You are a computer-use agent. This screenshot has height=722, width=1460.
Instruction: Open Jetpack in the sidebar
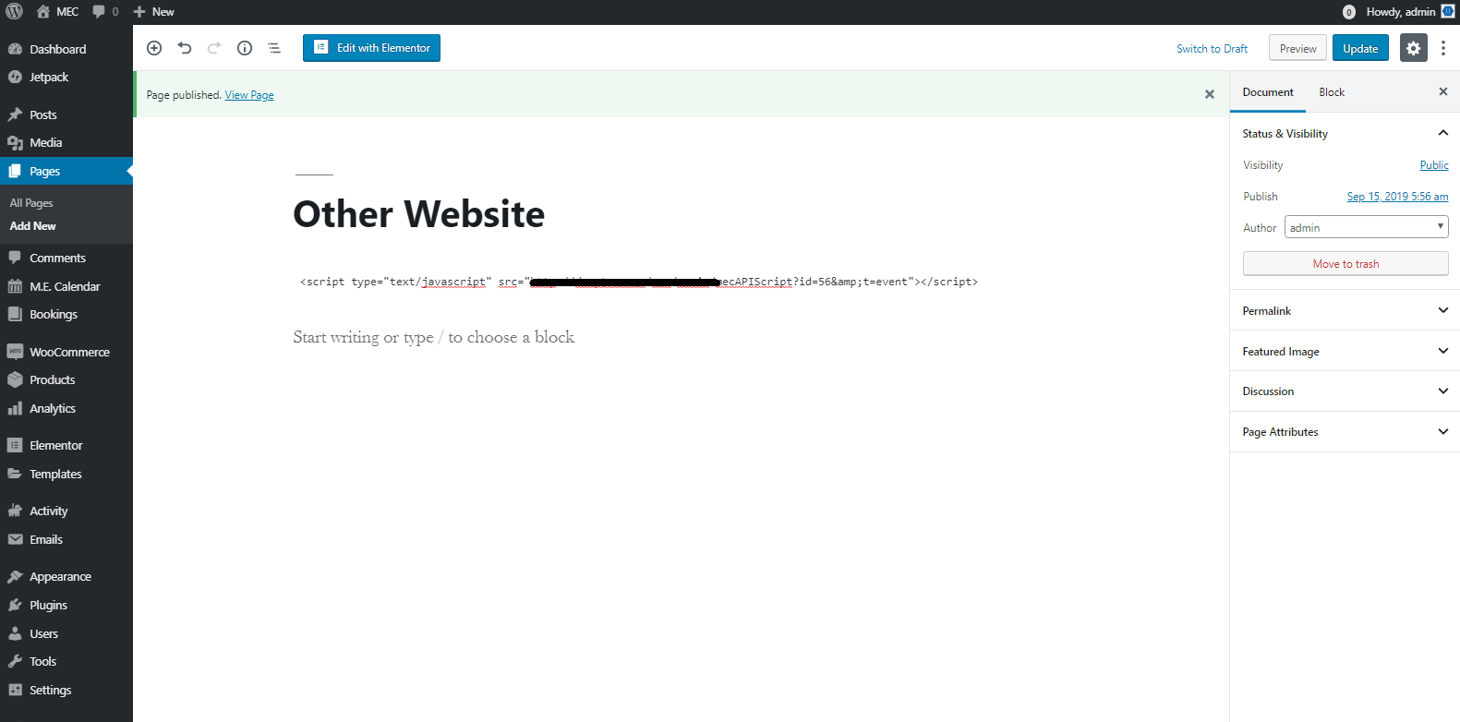tap(66, 78)
